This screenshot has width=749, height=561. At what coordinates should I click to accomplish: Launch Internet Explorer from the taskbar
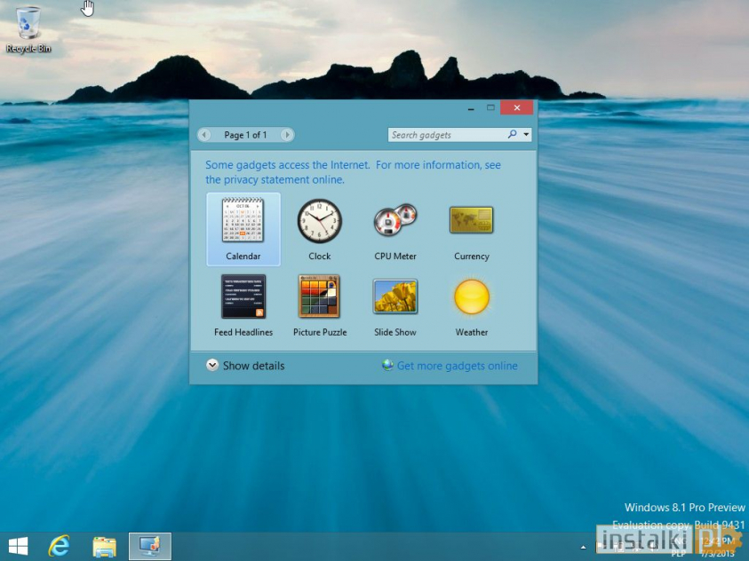pyautogui.click(x=59, y=546)
